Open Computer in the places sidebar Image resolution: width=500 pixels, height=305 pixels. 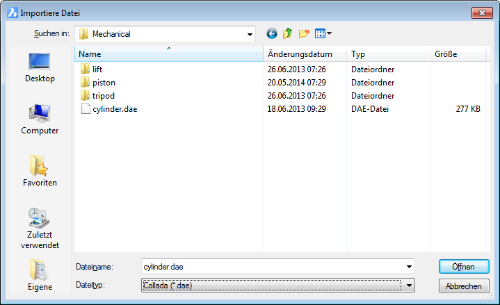pos(40,119)
